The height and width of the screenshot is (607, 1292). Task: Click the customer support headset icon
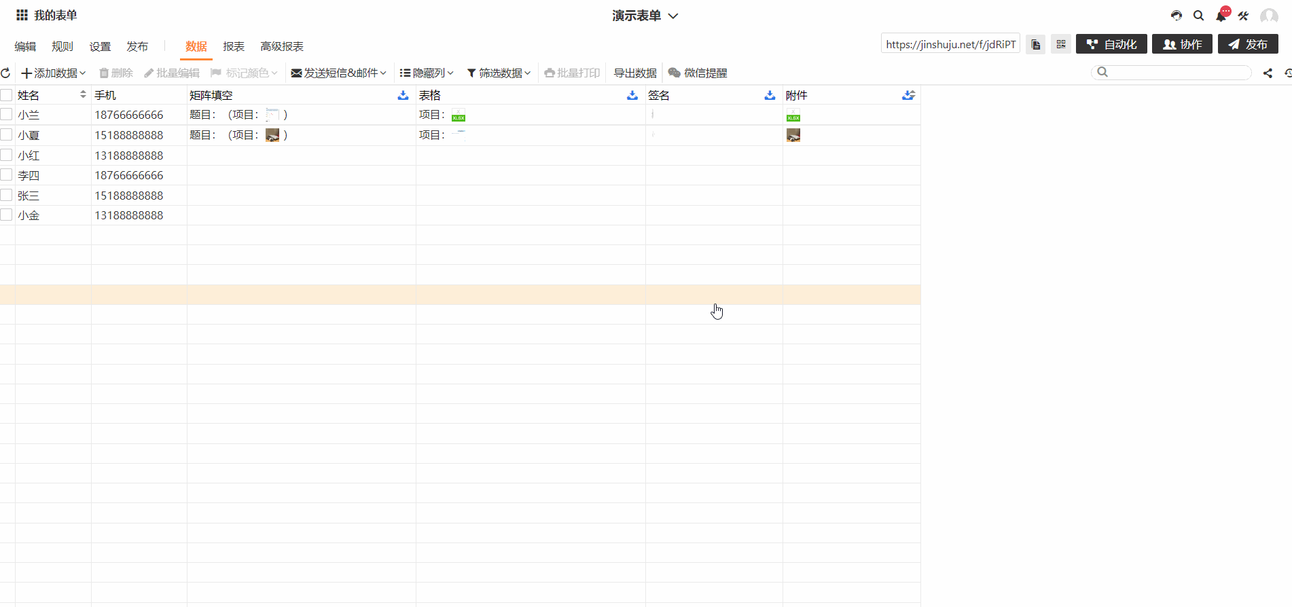[x=1177, y=16]
